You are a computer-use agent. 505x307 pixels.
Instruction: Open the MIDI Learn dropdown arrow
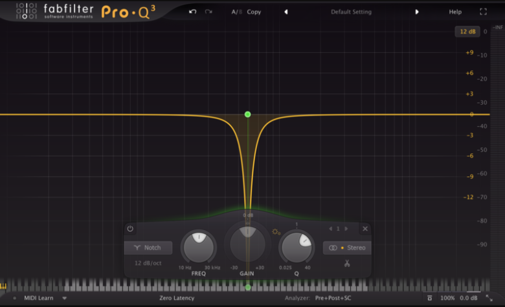[x=64, y=298]
